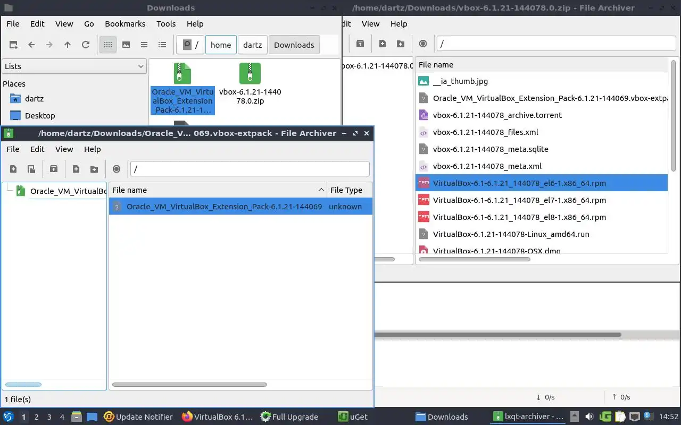The height and width of the screenshot is (425, 681).
Task: Click New Tab icon in Downloads file manager
Action: tap(13, 45)
